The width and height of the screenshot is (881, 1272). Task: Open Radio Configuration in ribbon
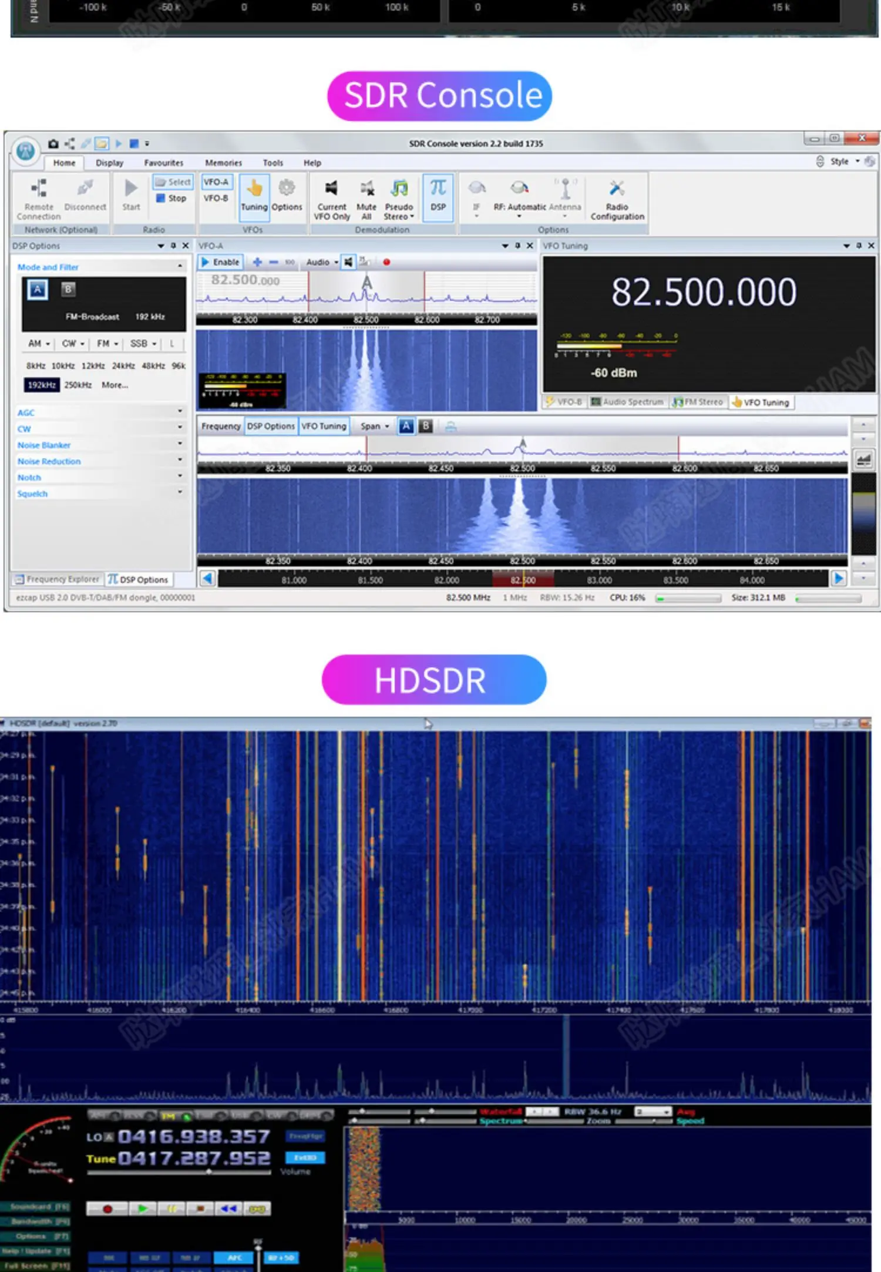(617, 199)
